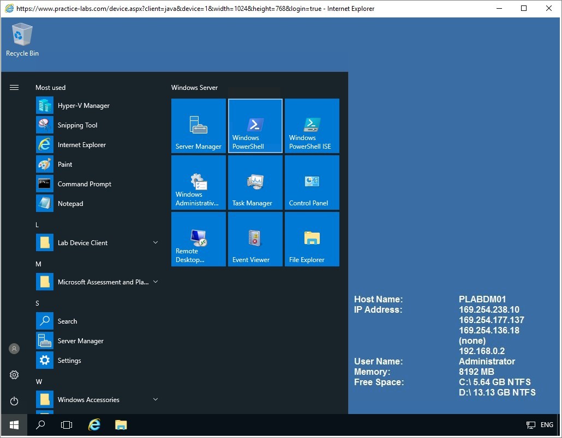Launch the Event Viewer tile
The height and width of the screenshot is (438, 562).
pos(255,239)
